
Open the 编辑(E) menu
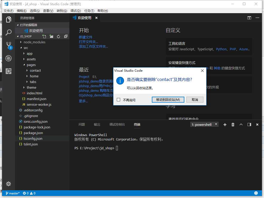coord(22,11)
